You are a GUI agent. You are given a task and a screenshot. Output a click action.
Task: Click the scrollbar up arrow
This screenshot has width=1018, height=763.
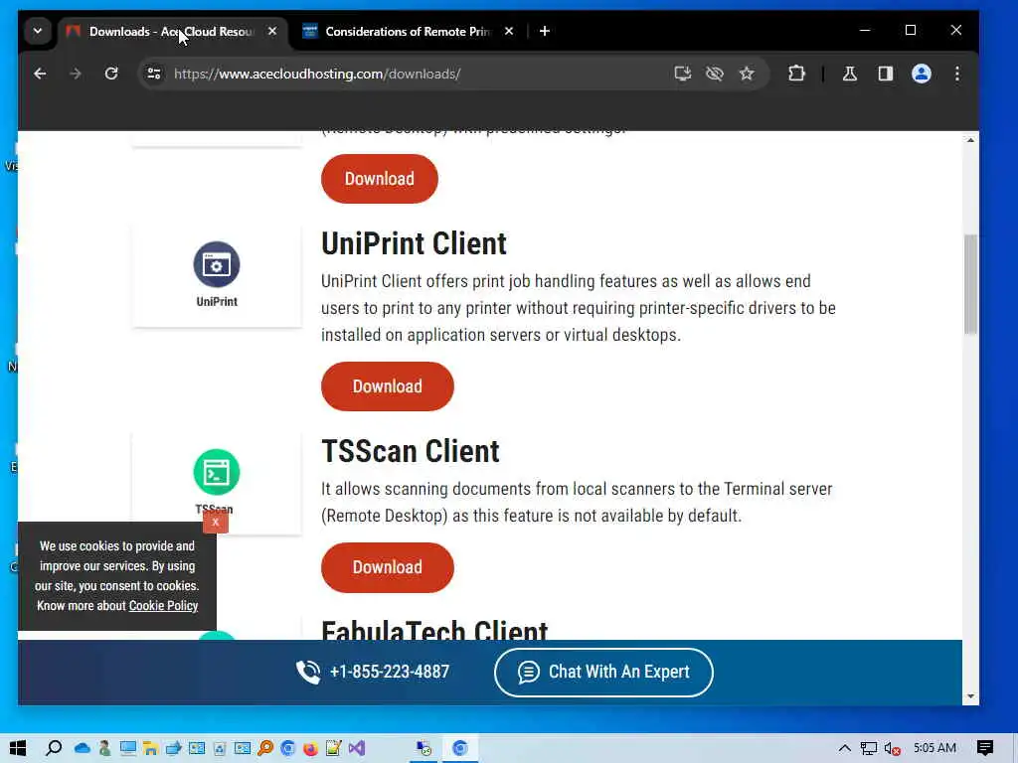tap(970, 140)
